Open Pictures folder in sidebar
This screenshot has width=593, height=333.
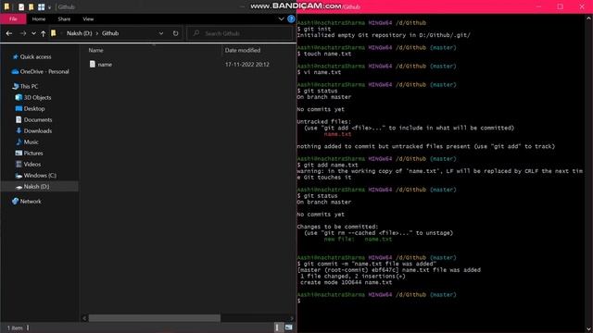pyautogui.click(x=33, y=154)
